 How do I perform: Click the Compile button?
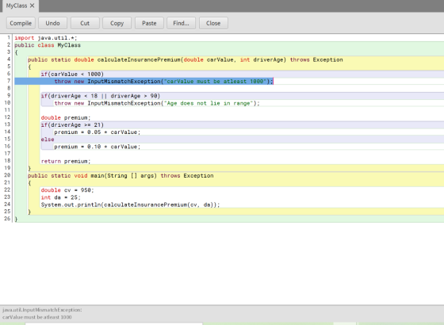21,23
